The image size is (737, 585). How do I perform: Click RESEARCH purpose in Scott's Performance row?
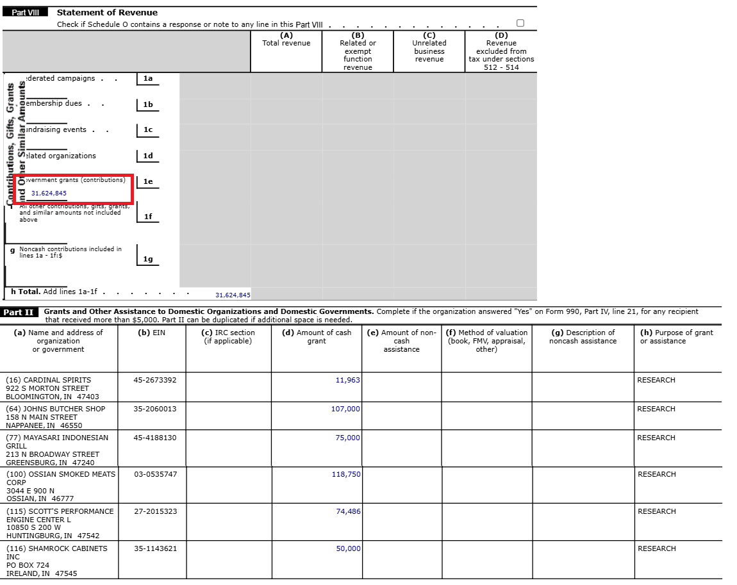pyautogui.click(x=657, y=512)
